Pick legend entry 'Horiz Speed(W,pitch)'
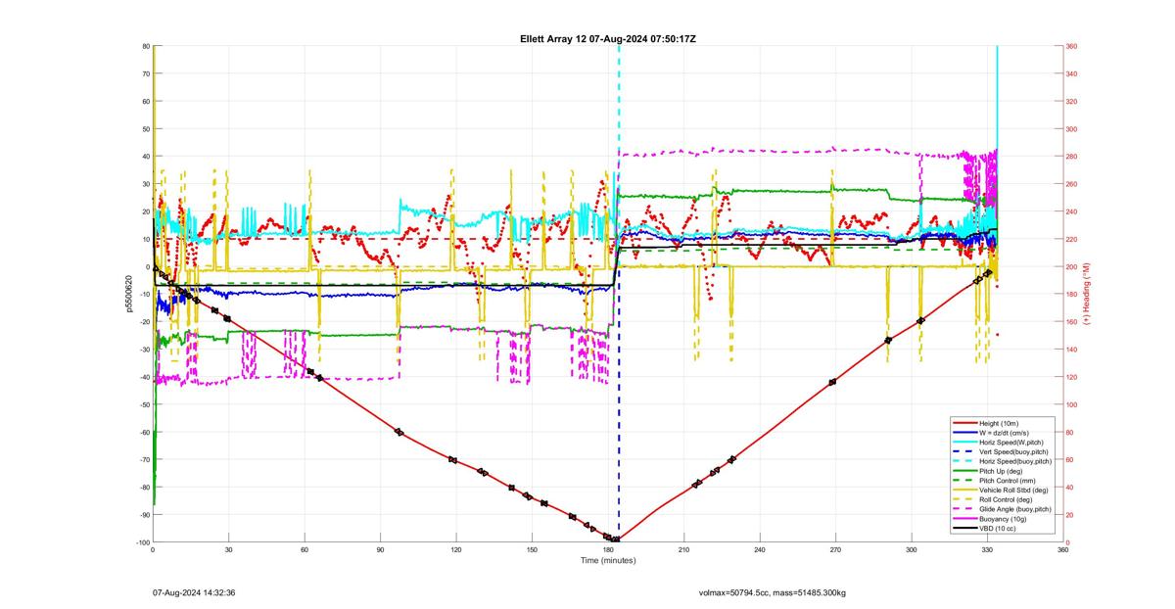This screenshot has height=609, width=1175. [x=1012, y=443]
